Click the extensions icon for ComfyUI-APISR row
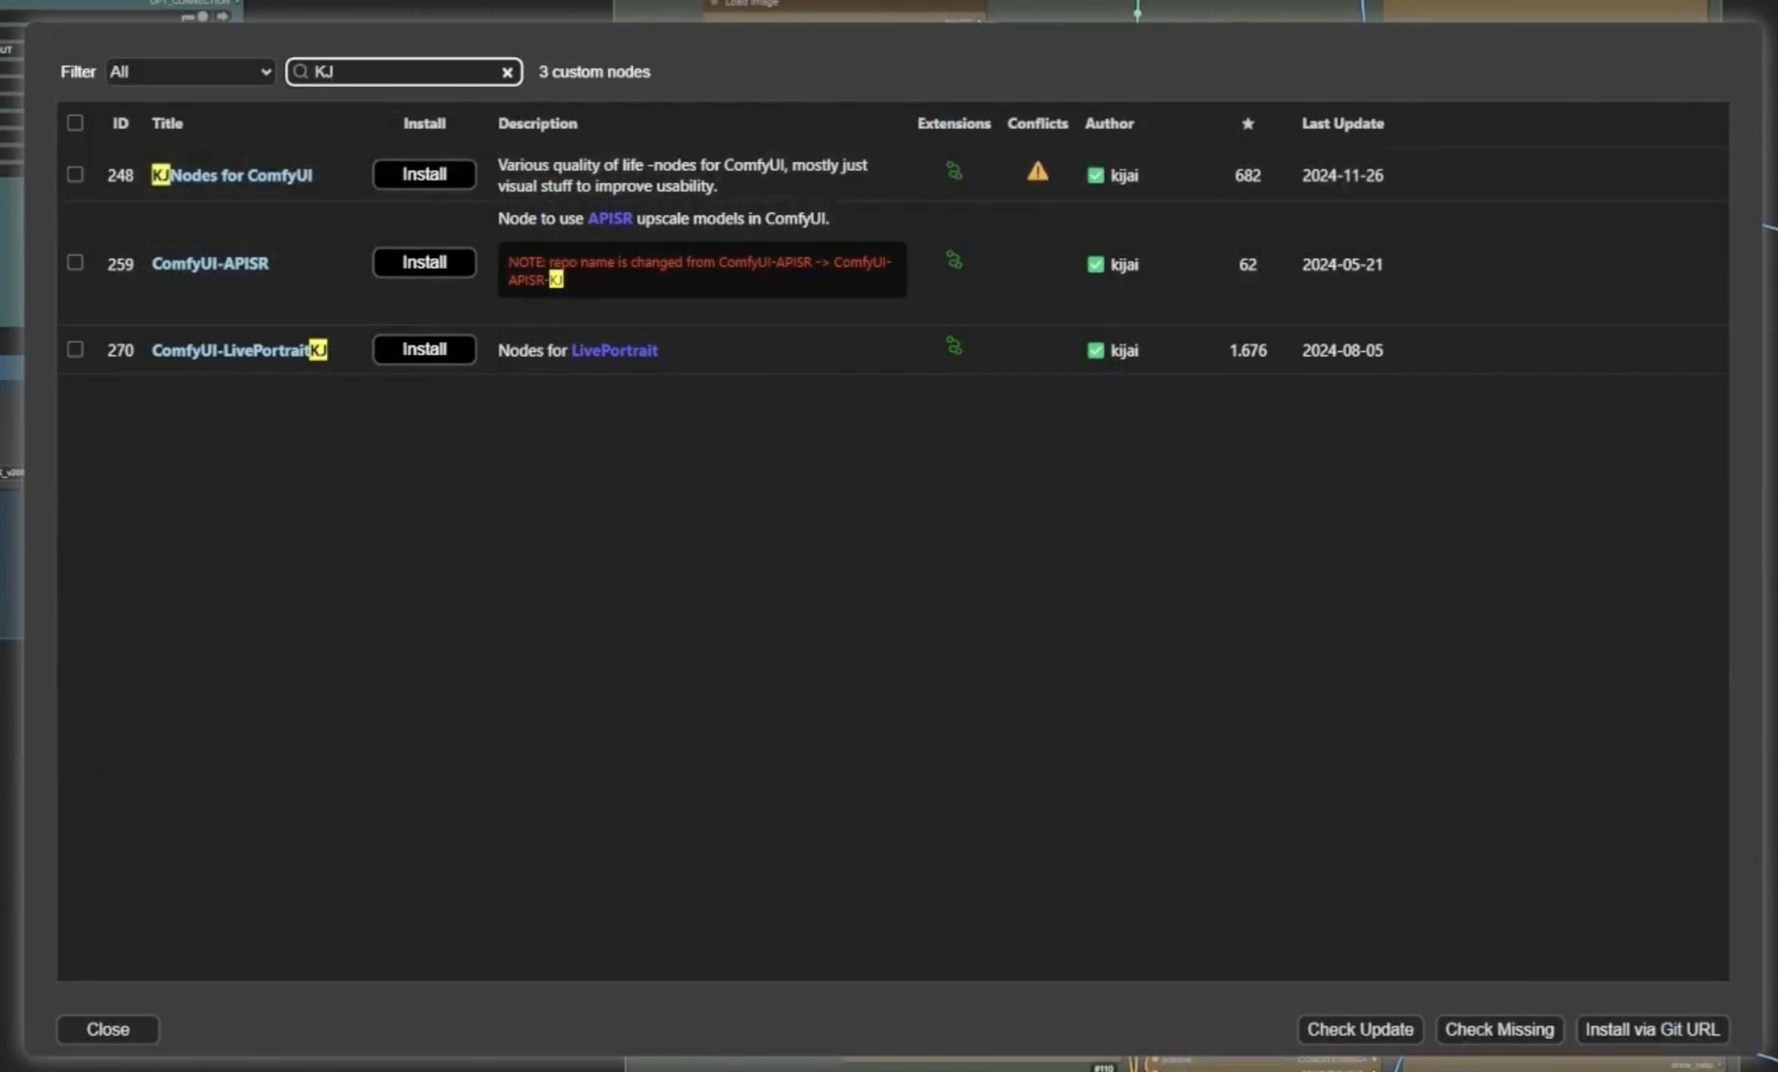This screenshot has height=1072, width=1778. pos(954,260)
